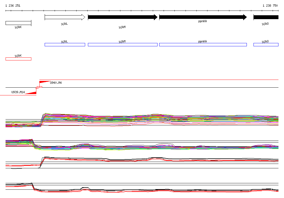
Task: Click the yjbK label above red rectangle
Action: pyautogui.click(x=18, y=56)
